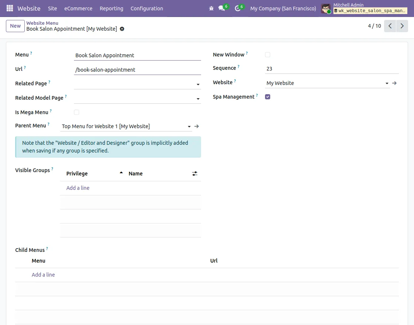Screen dimensions: 414x325
Task: Open the Configuration menu
Action: pyautogui.click(x=147, y=8)
